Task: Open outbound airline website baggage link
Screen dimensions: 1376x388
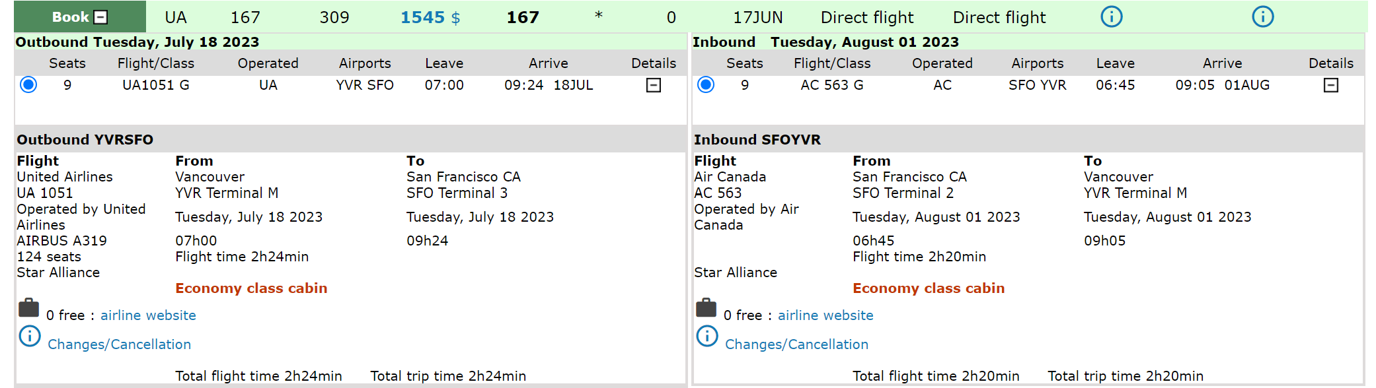Action: (148, 315)
